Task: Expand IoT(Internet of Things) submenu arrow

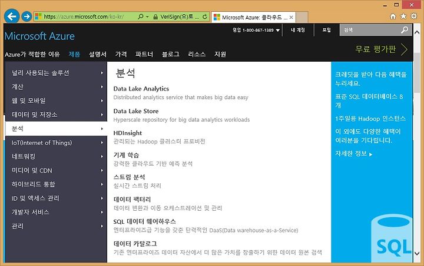Action: click(102, 143)
